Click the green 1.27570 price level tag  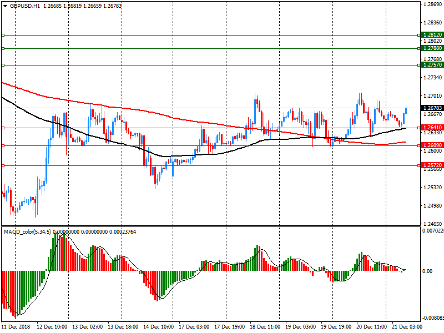click(x=432, y=65)
